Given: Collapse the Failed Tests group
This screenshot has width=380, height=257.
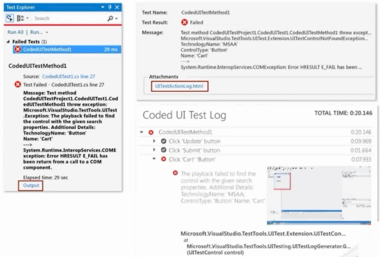Looking at the screenshot, I should 8,42.
